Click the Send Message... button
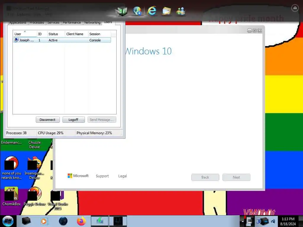This screenshot has height=227, width=303. (102, 120)
